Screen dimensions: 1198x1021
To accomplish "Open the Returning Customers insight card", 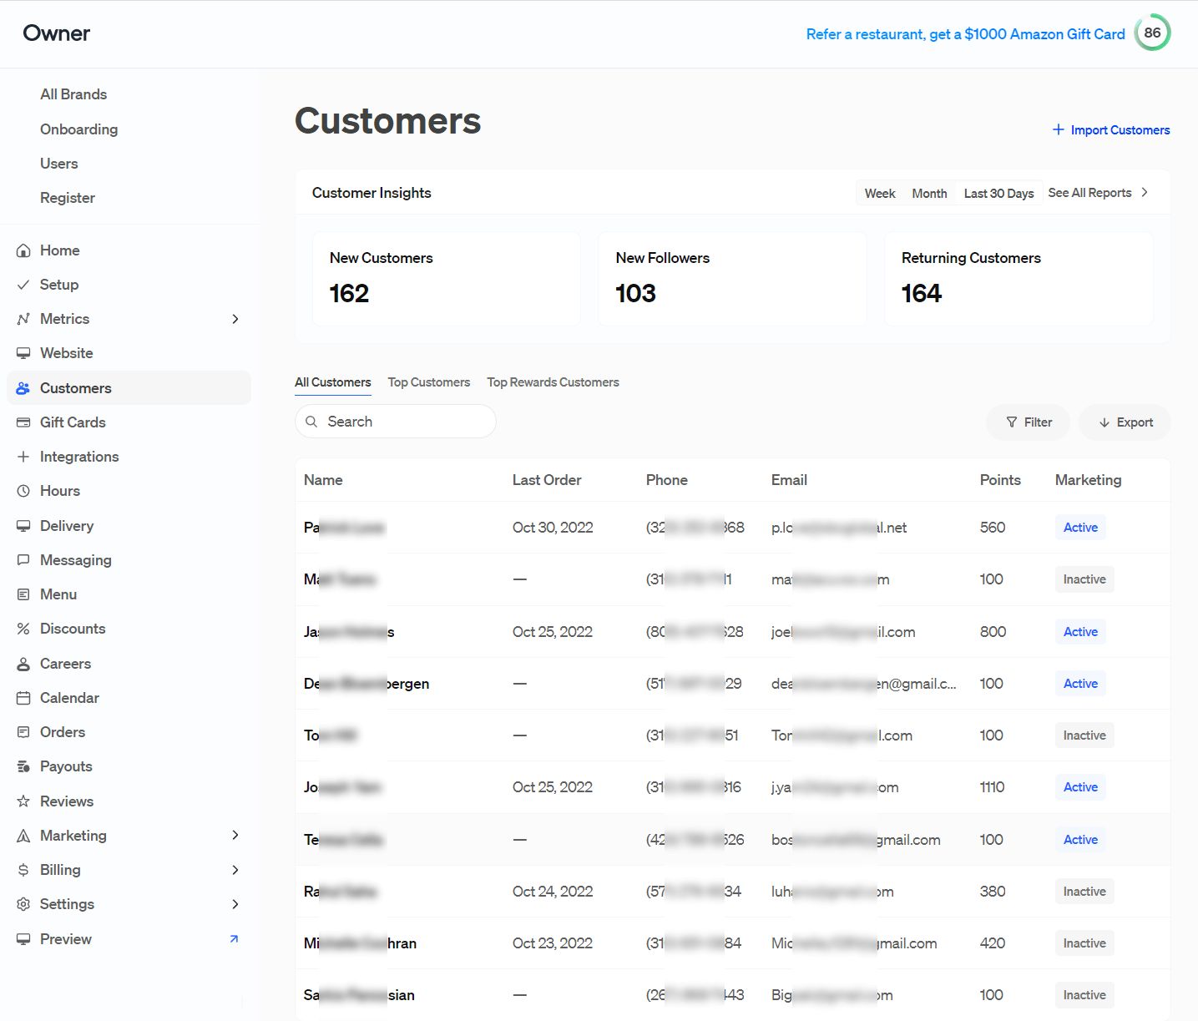I will 1019,279.
